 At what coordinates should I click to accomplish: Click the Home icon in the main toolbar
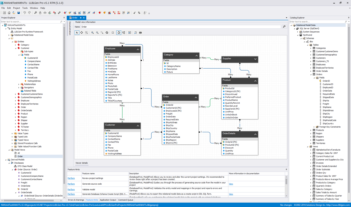[x=9, y=13]
